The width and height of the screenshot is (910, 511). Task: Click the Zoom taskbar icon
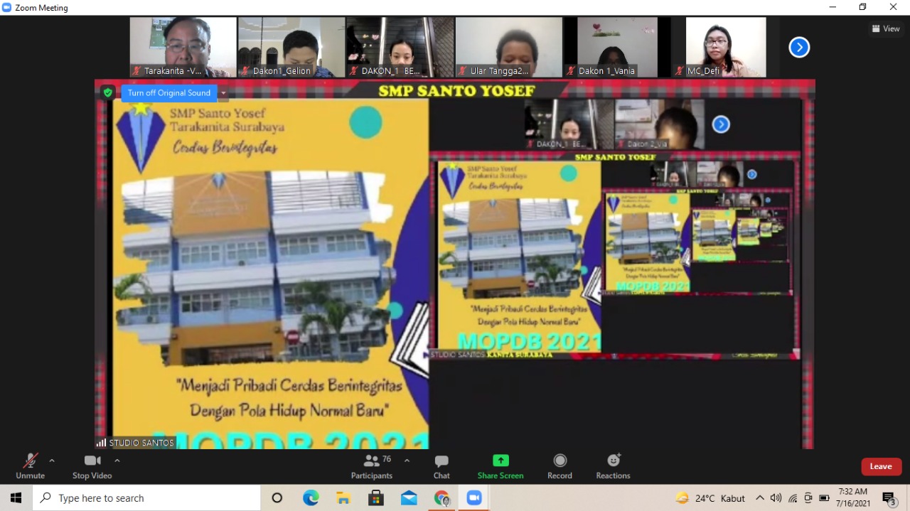[474, 498]
